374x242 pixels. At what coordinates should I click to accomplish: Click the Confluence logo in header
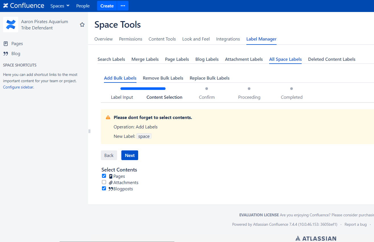(24, 6)
